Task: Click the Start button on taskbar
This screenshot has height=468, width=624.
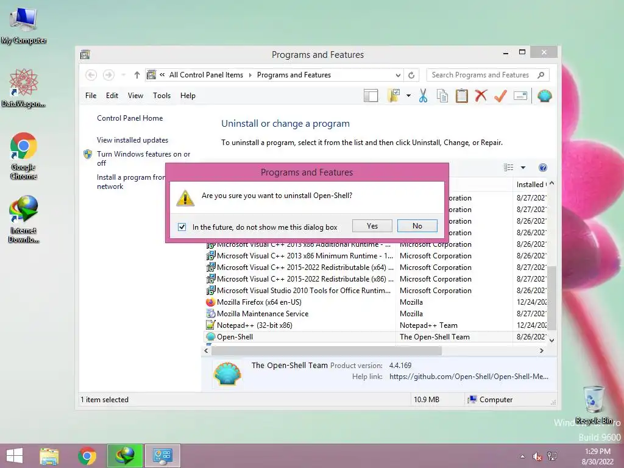Action: point(15,456)
